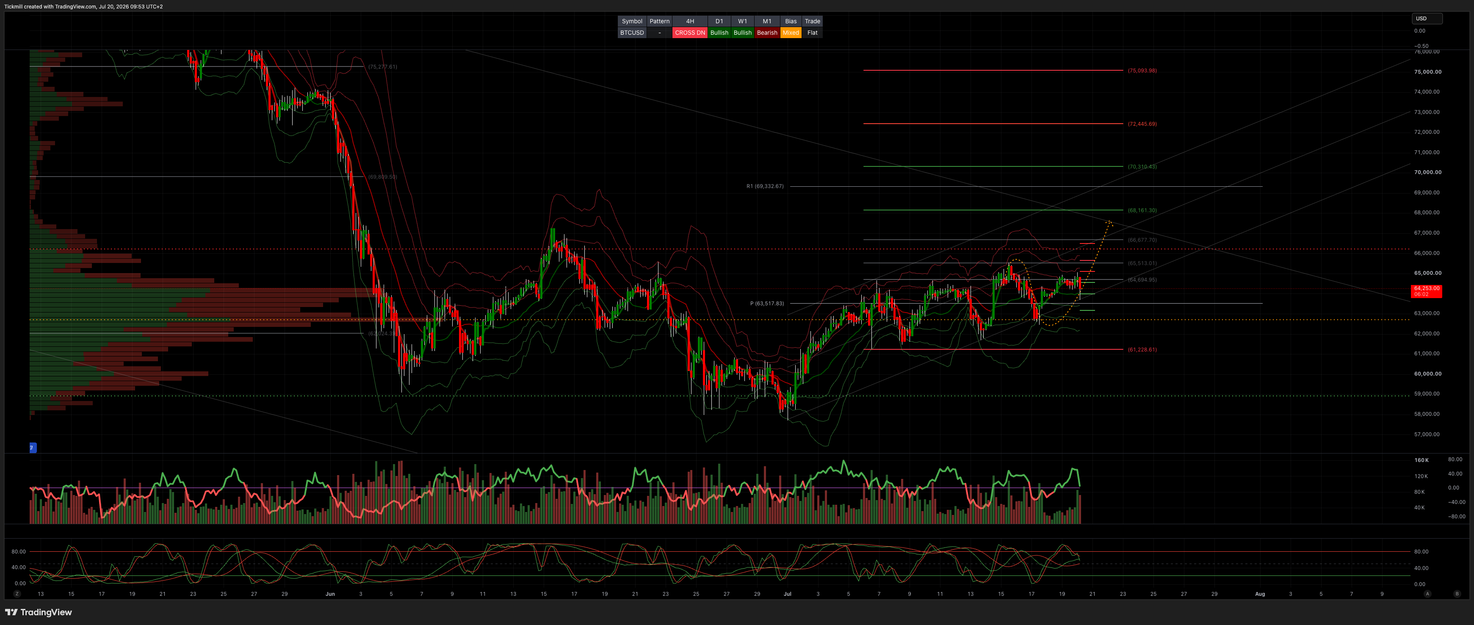Click the left 80.00 oscillator axis label

coord(18,552)
